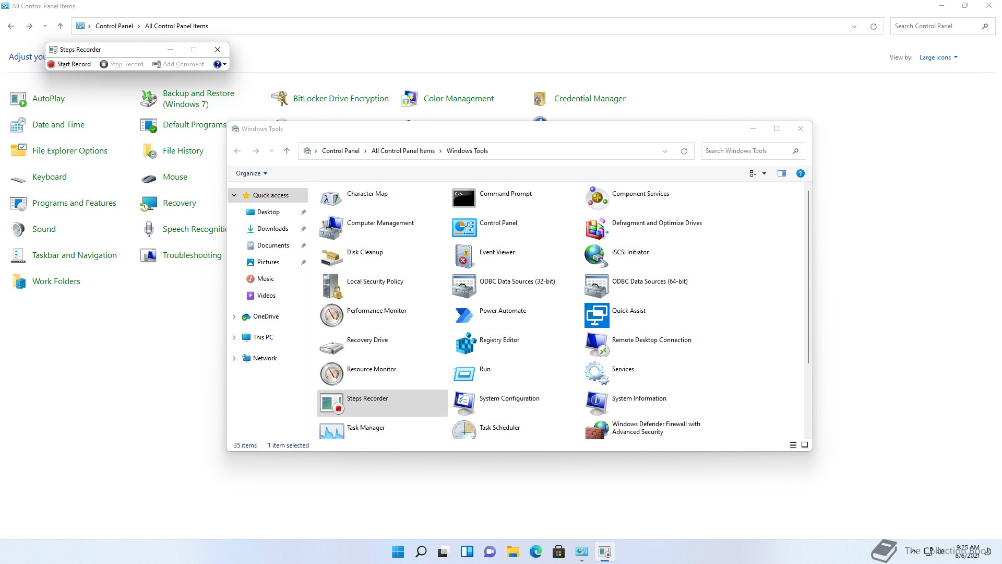This screenshot has height=564, width=1002.
Task: Collapse the Quick access tree node
Action: pyautogui.click(x=234, y=195)
